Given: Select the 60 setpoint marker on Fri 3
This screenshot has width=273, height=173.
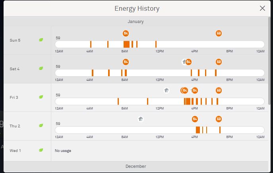Looking at the screenshot, I should click(x=219, y=90).
